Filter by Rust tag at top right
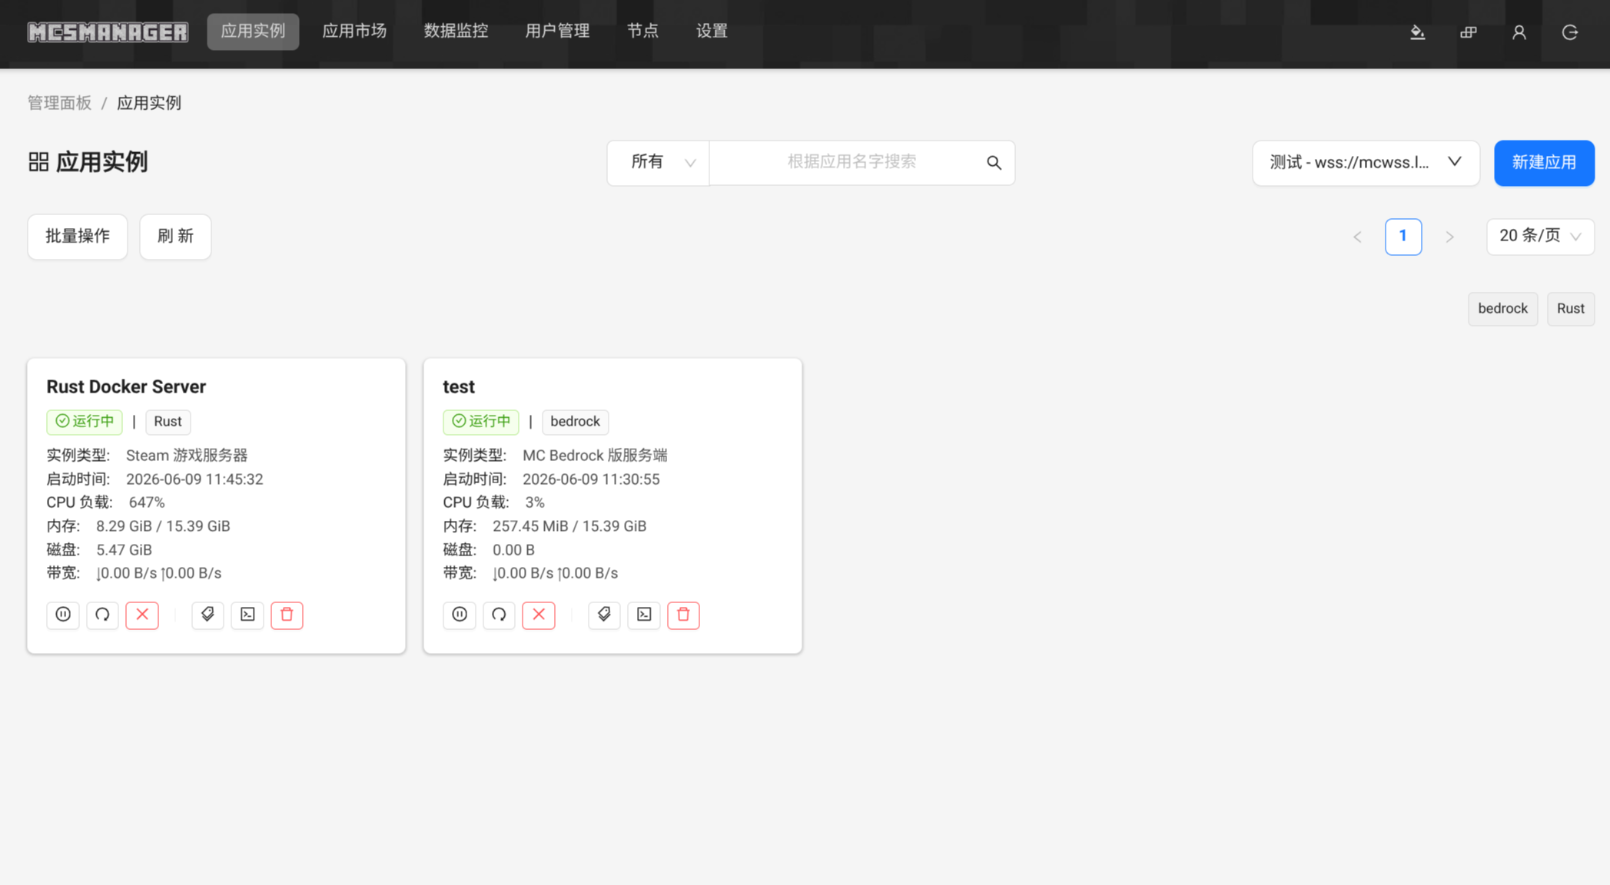The width and height of the screenshot is (1610, 885). pyautogui.click(x=1570, y=309)
